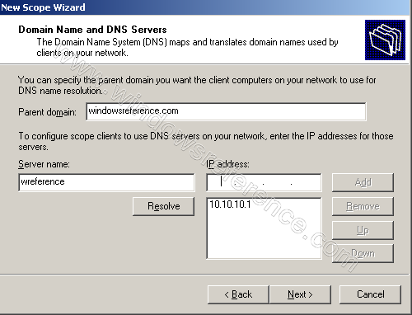Viewport: 412px width, 315px height.
Task: Click the Resolve button
Action: 163,206
